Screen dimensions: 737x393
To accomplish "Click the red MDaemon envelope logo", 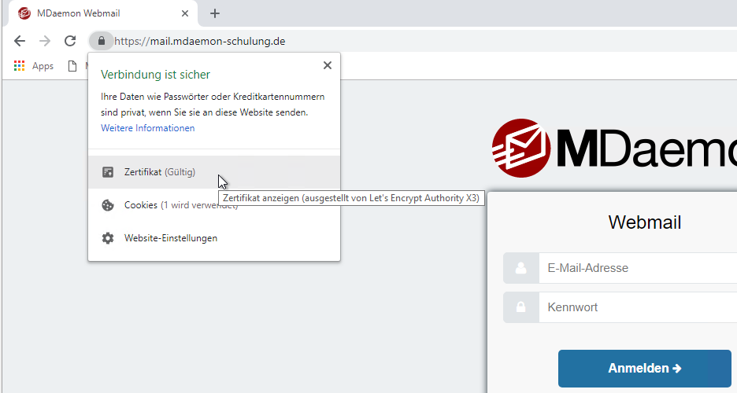I will tap(520, 147).
